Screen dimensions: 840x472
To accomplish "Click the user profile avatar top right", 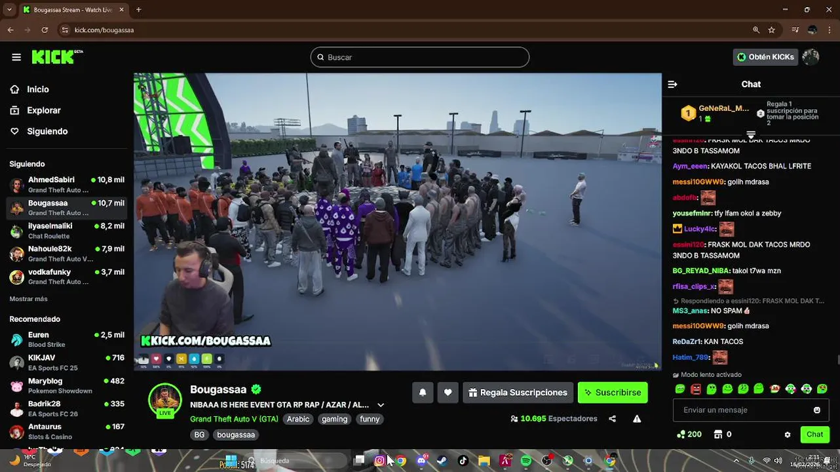I will (x=811, y=57).
